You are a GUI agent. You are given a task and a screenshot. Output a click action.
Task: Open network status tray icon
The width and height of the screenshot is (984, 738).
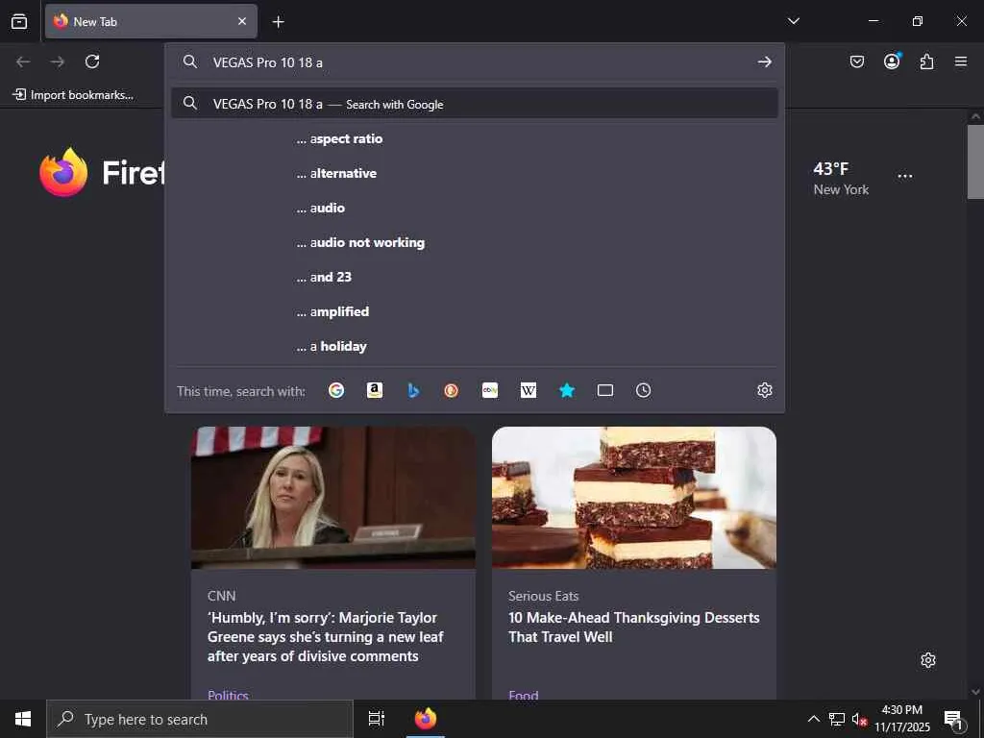[x=837, y=719]
